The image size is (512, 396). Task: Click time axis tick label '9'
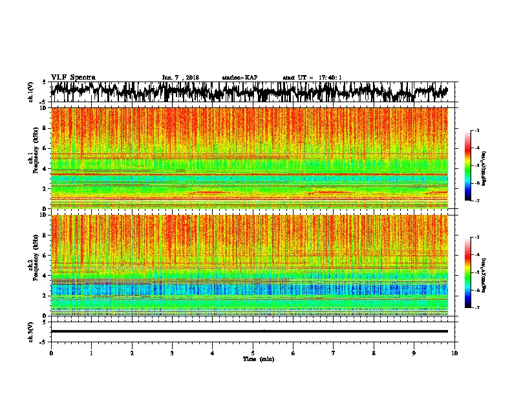pos(414,353)
